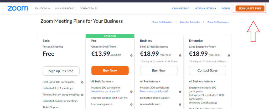Click info icon for 40 mins limit
Viewport: 269px width, 109px height.
pyautogui.click(x=82, y=95)
